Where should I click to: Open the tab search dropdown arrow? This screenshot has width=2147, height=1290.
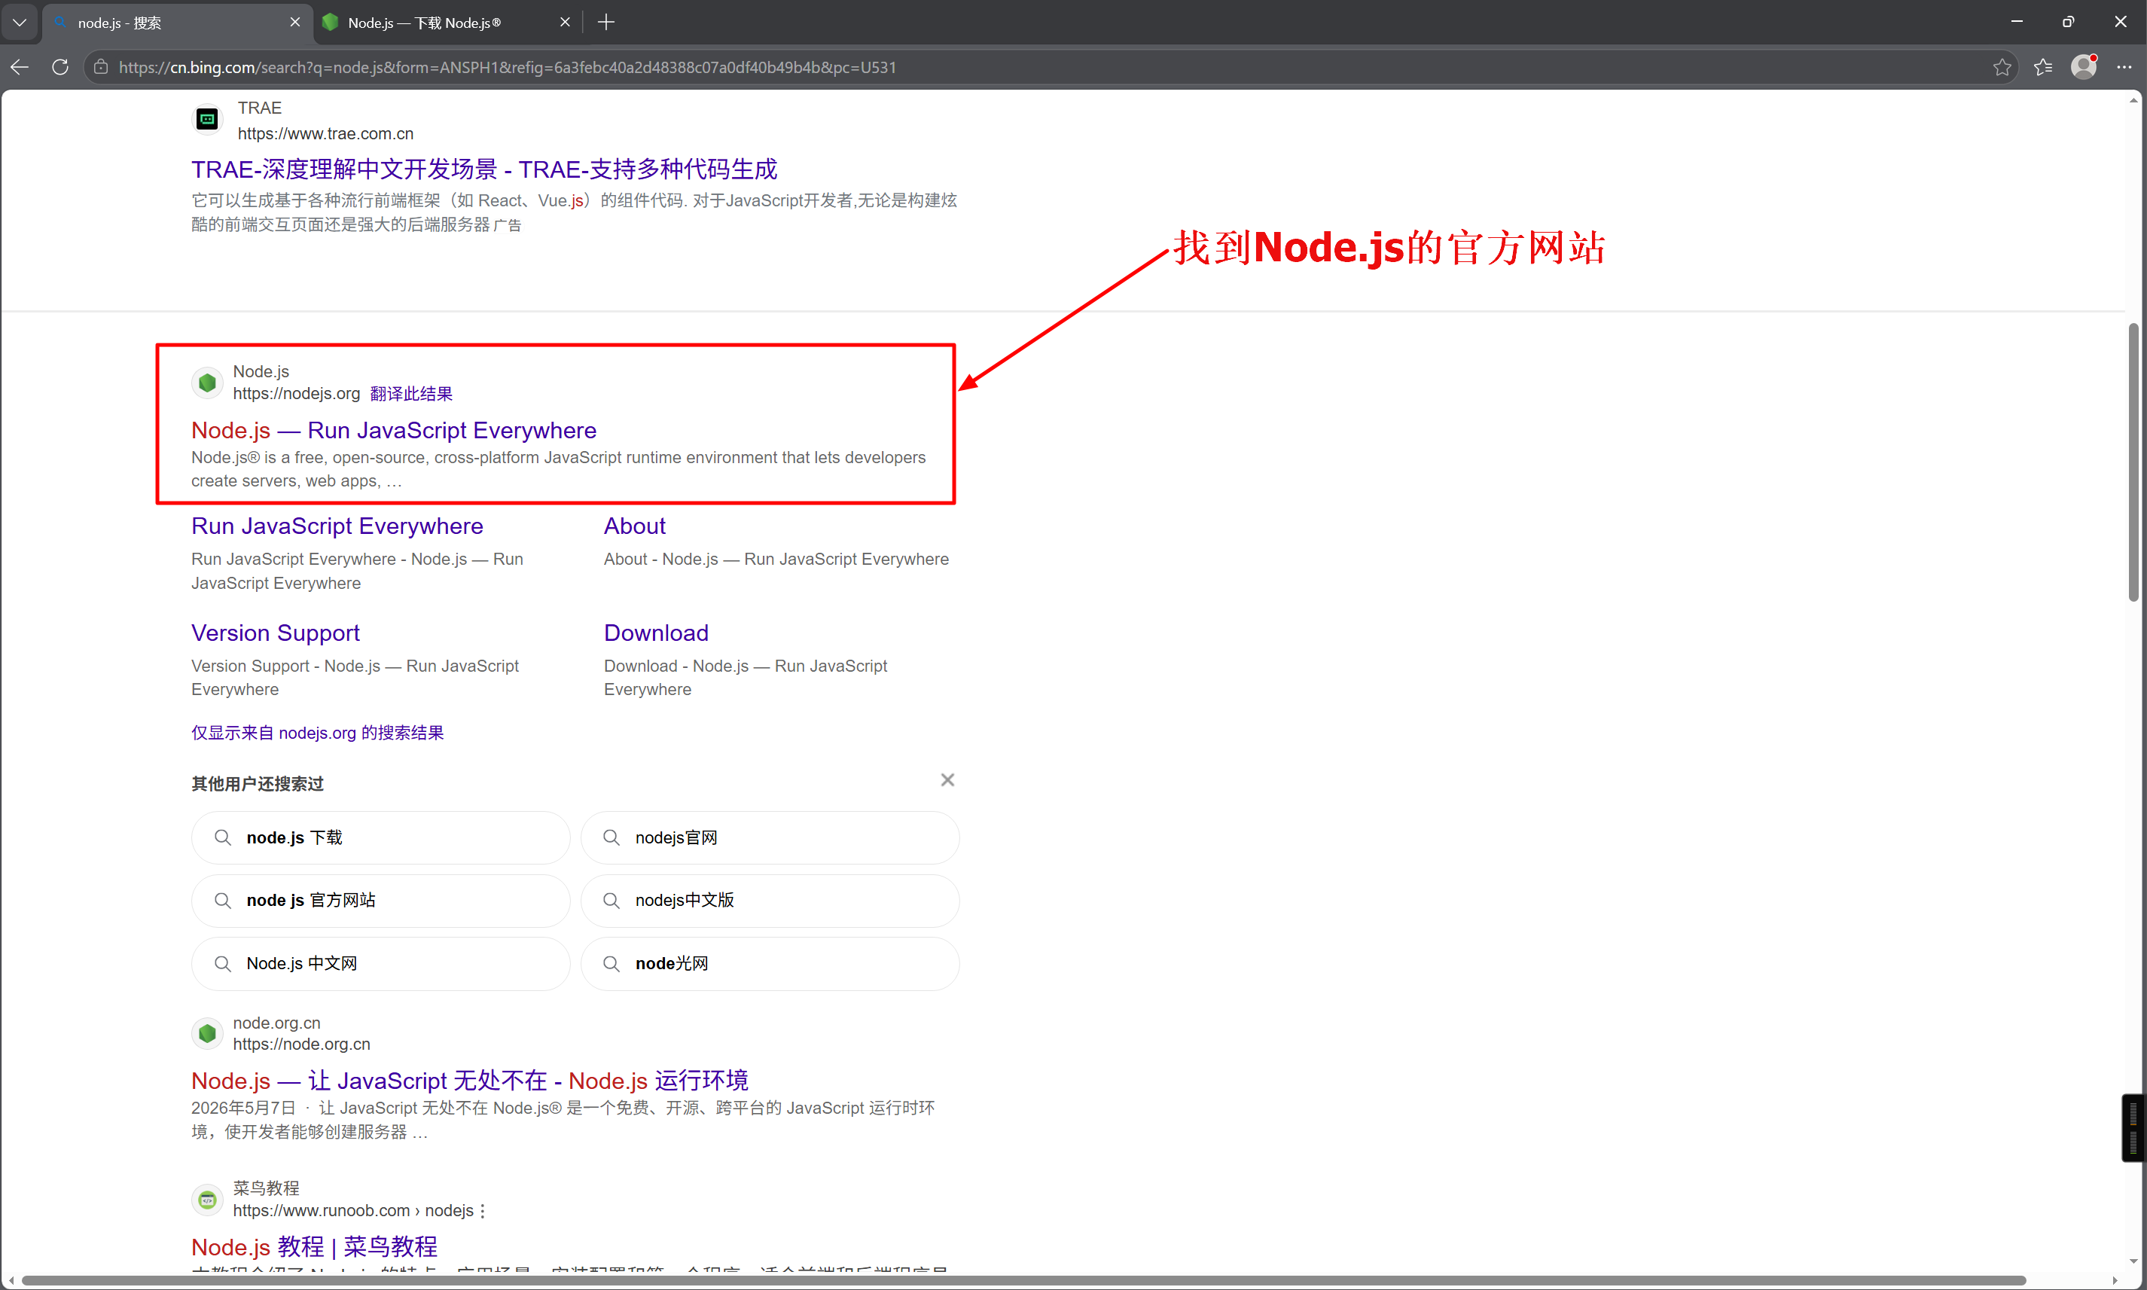point(20,22)
